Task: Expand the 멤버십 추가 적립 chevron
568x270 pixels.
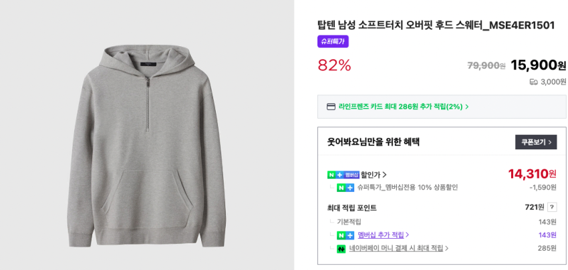Action: pyautogui.click(x=408, y=235)
